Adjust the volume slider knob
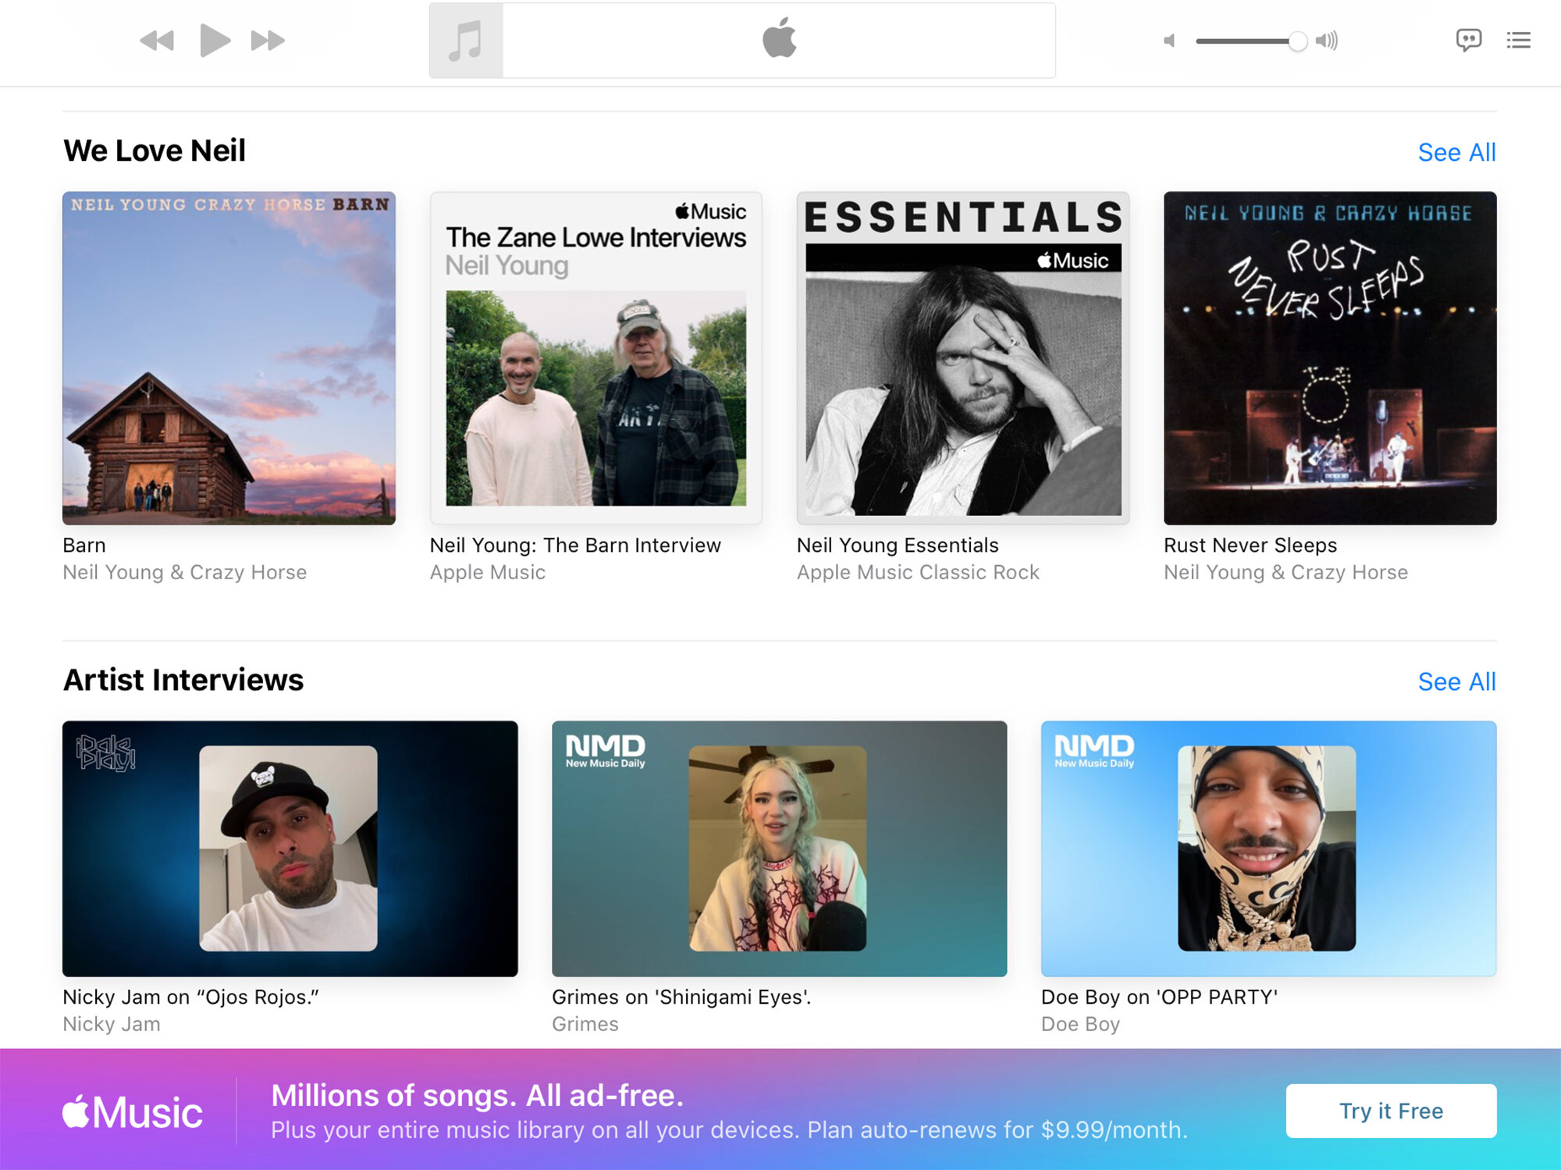 tap(1297, 41)
